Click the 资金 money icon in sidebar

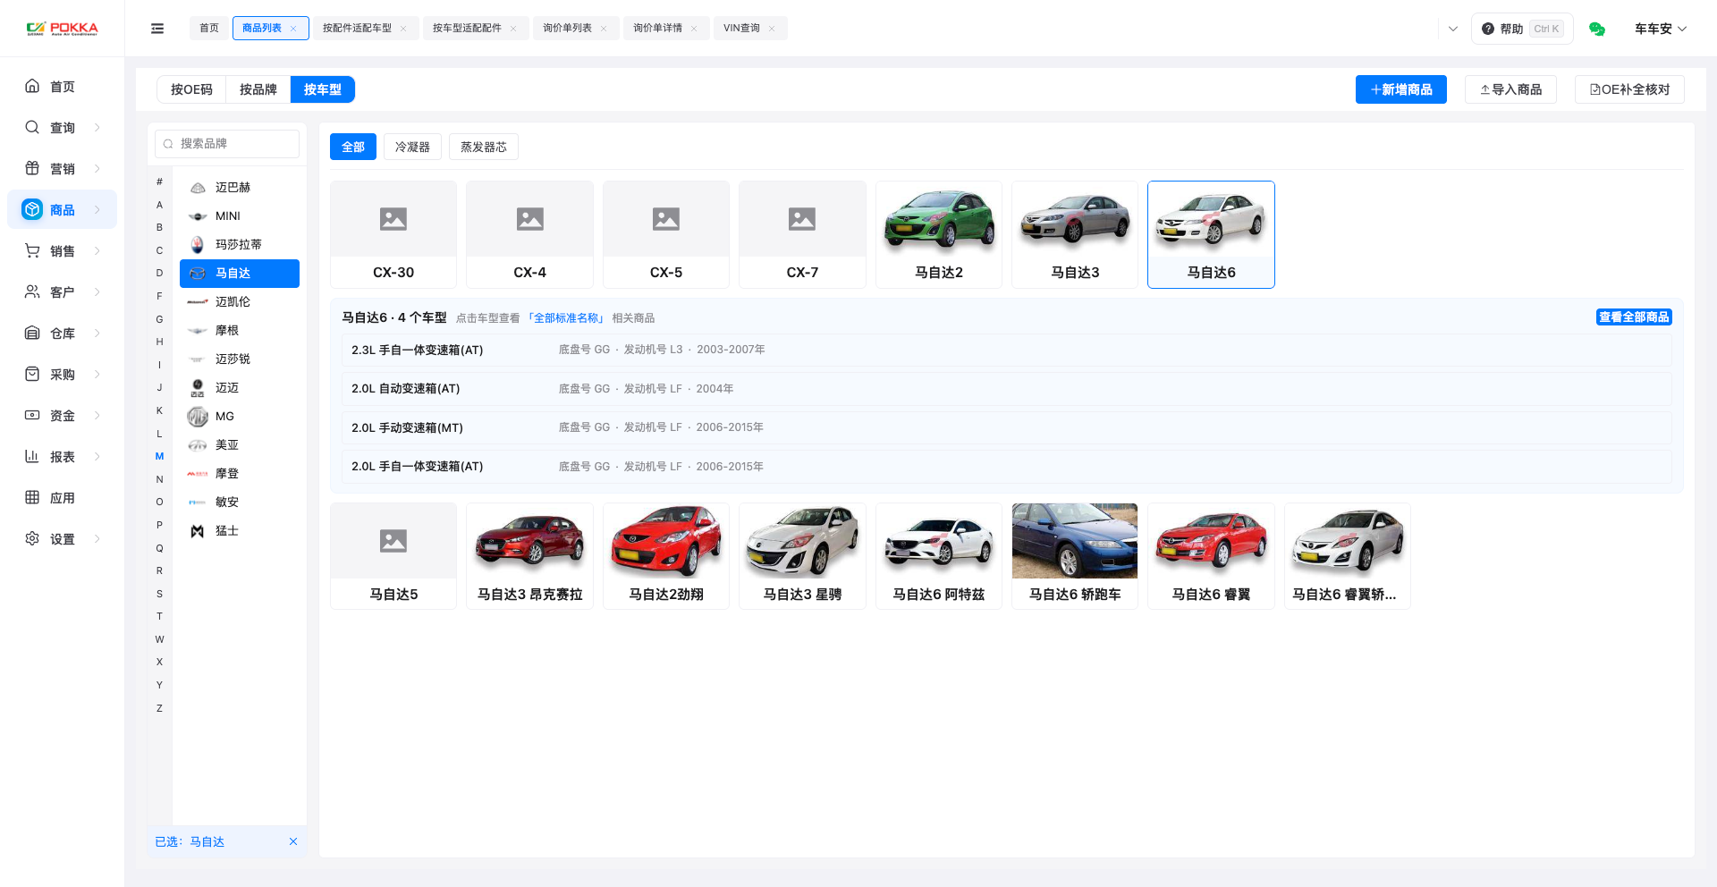(32, 415)
